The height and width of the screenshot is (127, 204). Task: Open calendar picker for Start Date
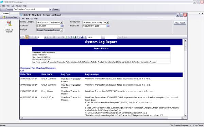point(62,26)
